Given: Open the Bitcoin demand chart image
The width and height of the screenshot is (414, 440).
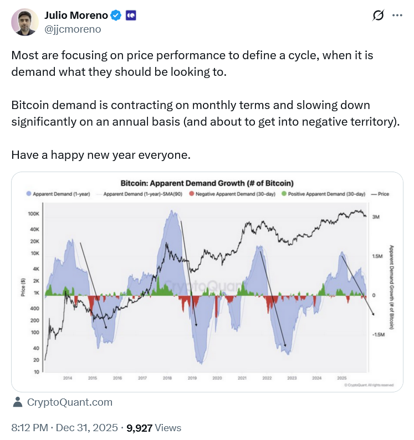Looking at the screenshot, I should click(207, 282).
